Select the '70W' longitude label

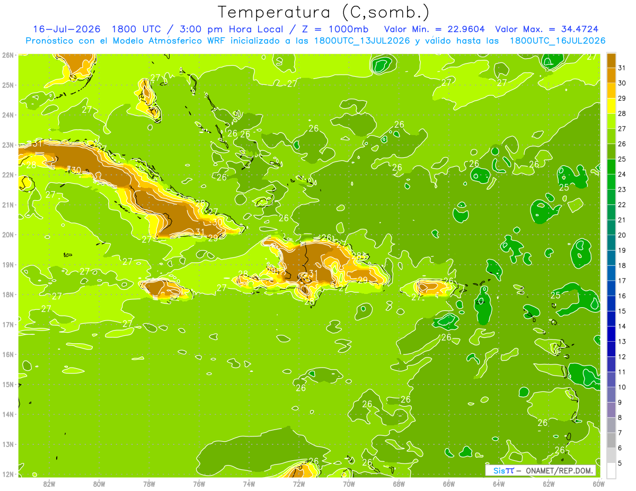(x=349, y=484)
